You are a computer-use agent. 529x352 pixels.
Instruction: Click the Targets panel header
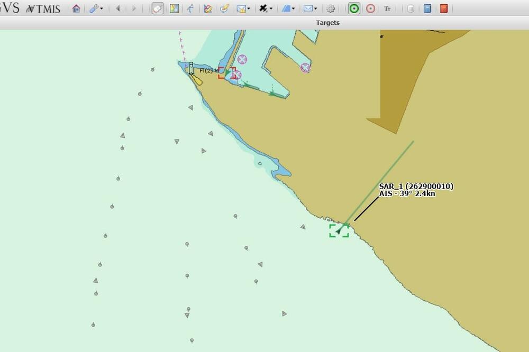click(327, 23)
